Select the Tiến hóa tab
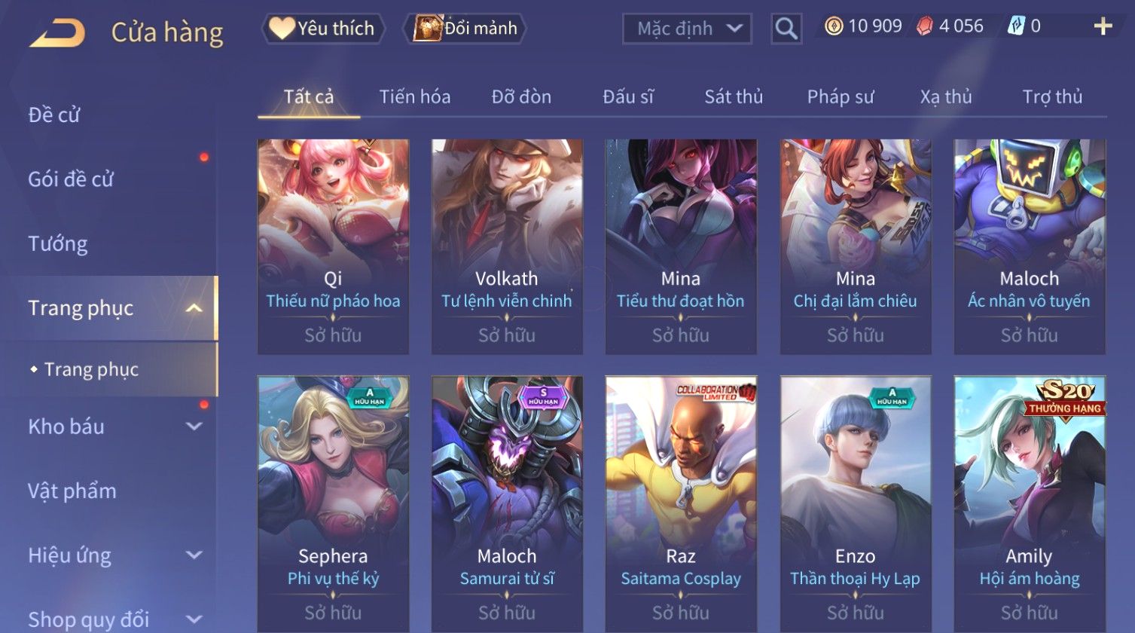1135x633 pixels. pyautogui.click(x=415, y=96)
